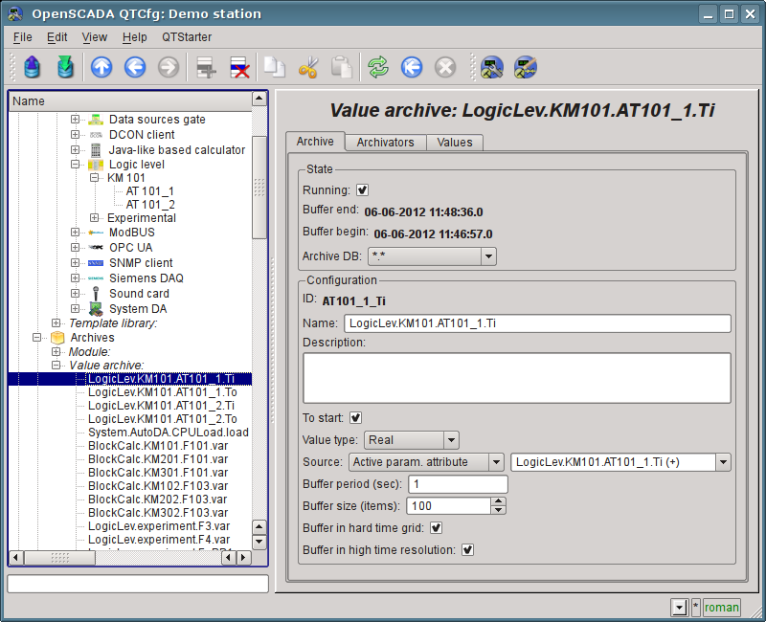
Task: Increase Buffer size with up stepper arrow
Action: (498, 501)
